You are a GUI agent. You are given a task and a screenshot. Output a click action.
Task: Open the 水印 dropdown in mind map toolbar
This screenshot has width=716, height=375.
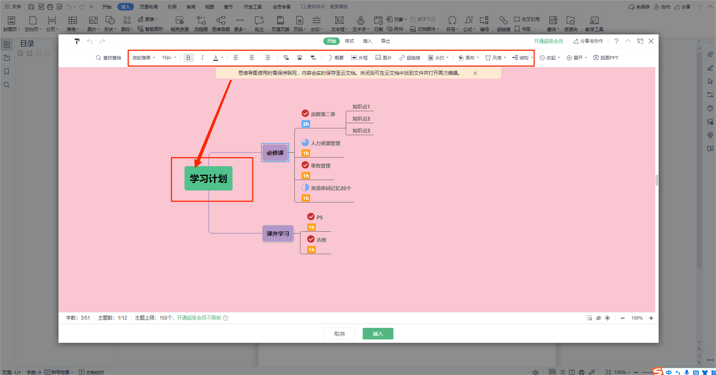click(x=438, y=58)
